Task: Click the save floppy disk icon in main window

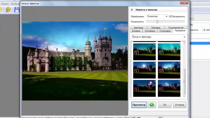Action: (x=17, y=10)
